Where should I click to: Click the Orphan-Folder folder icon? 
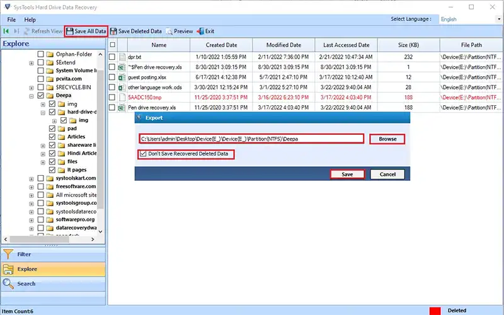(x=50, y=54)
